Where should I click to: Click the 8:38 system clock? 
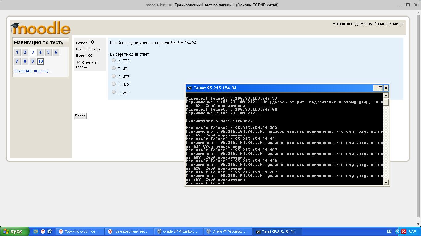[x=412, y=232]
